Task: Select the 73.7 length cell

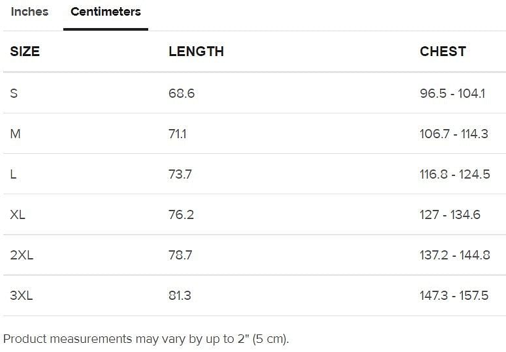Action: 180,174
